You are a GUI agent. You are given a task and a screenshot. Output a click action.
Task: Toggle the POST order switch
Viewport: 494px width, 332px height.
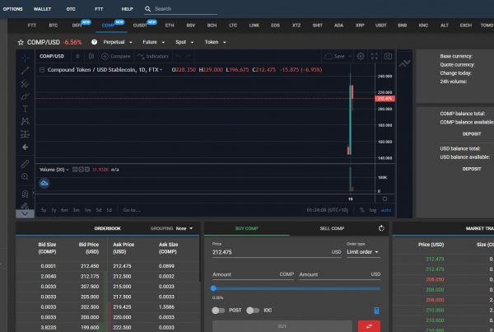click(x=218, y=311)
